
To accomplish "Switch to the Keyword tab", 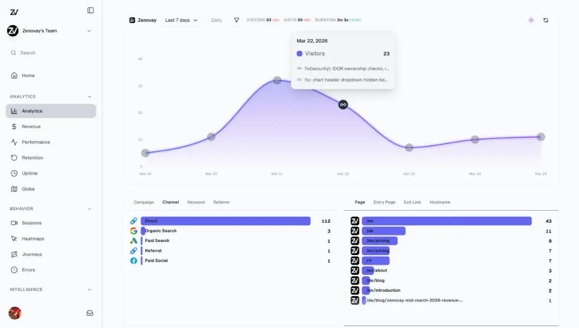I will click(x=196, y=202).
